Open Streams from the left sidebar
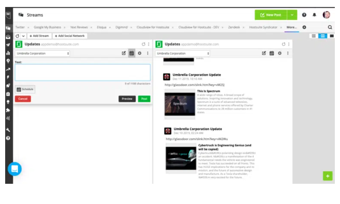This screenshot has width=340, height=204. [8, 28]
